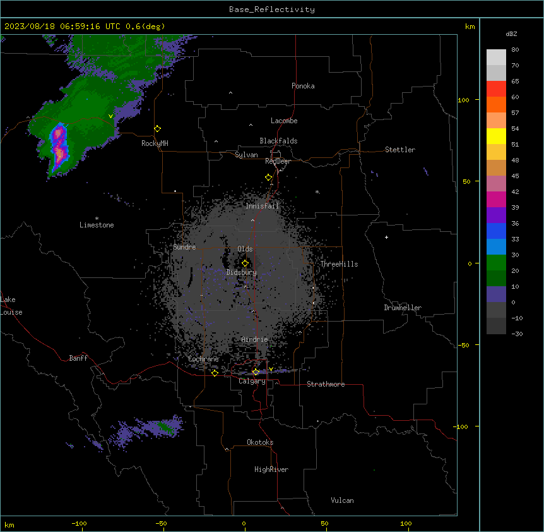The image size is (544, 532).
Task: Click the yellow radar site marker near Olds
Action: coord(245,263)
